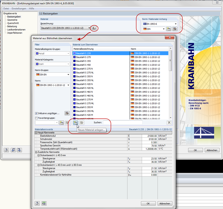Screen dimensions: 223x209
Task: Click new favorite group icon
Action: [62, 123]
